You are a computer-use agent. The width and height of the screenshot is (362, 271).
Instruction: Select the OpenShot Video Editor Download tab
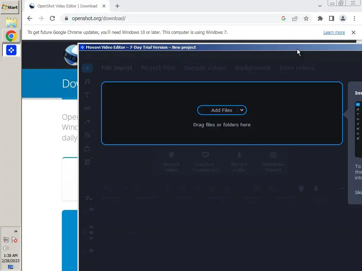tap(67, 6)
